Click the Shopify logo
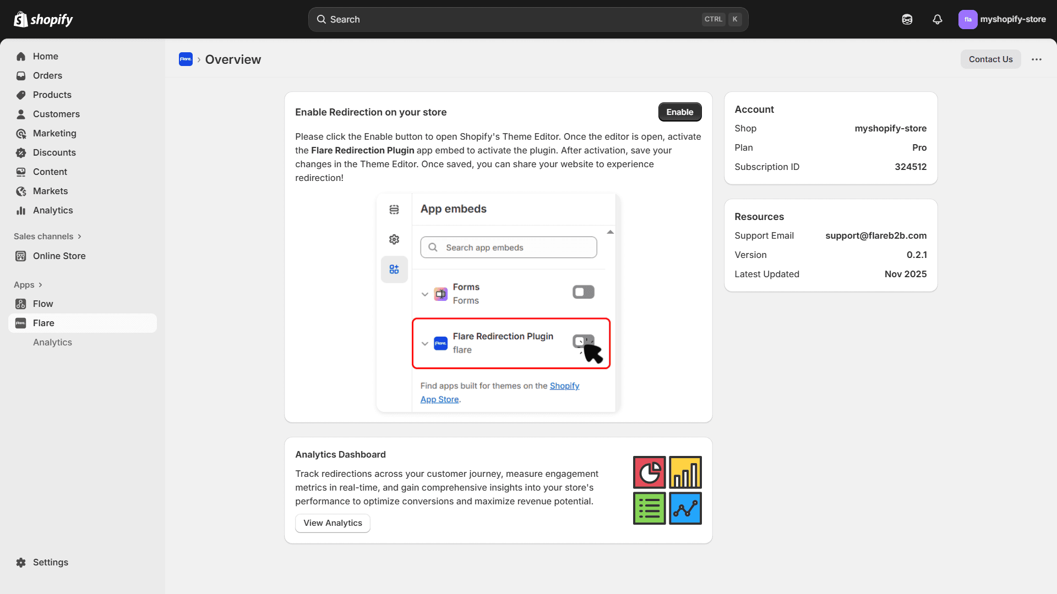 tap(43, 19)
